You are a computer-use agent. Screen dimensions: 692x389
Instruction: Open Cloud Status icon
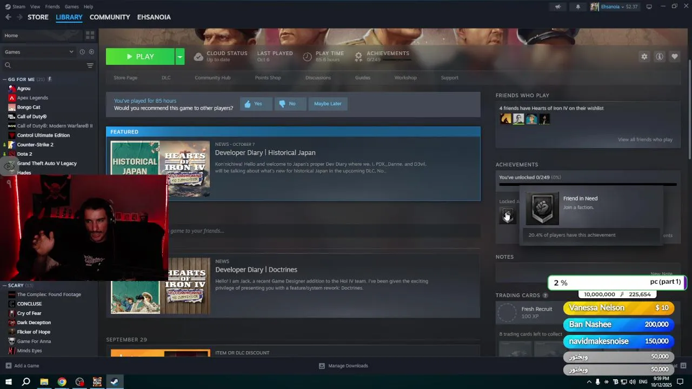198,57
